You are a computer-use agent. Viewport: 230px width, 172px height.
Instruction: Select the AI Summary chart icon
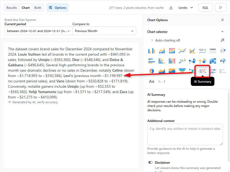[x=202, y=71]
